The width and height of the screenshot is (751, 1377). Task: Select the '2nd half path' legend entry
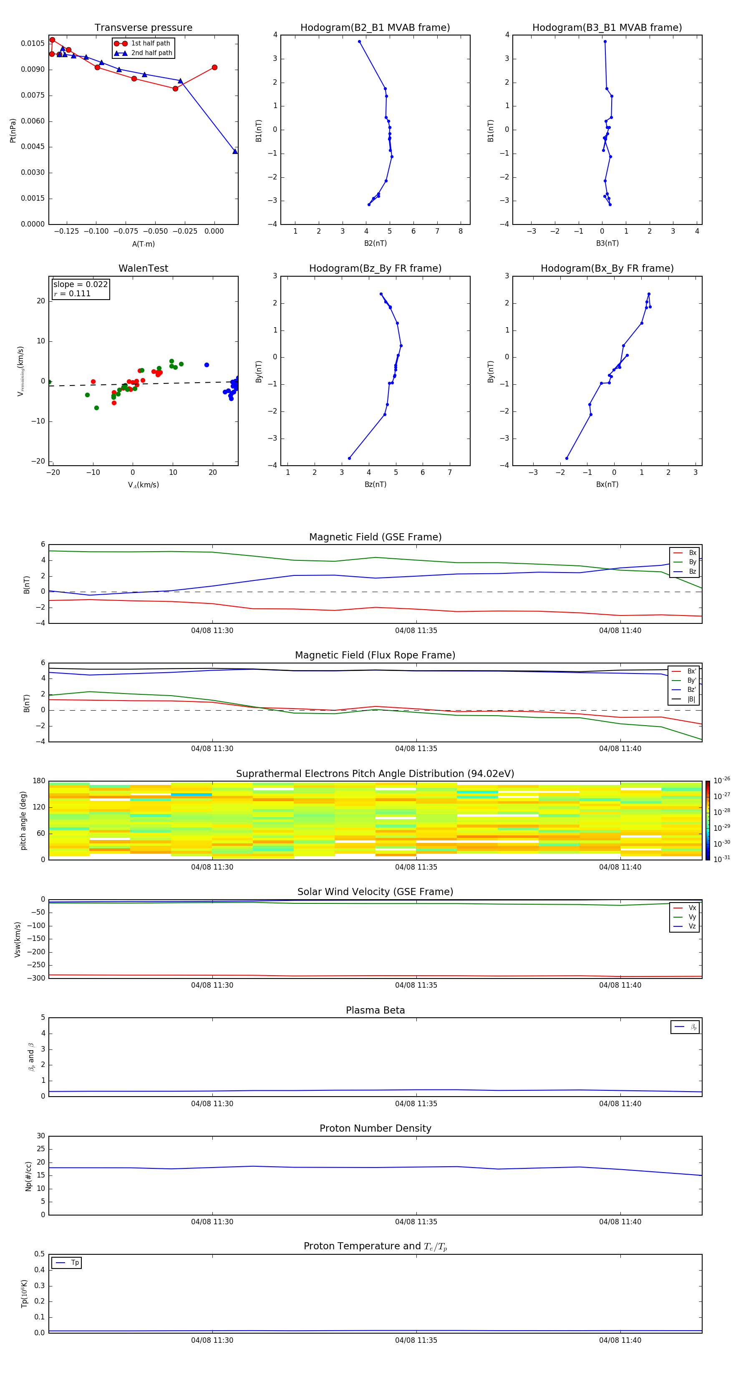(143, 53)
